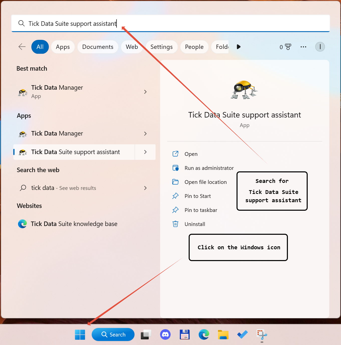Viewport: 341px width, 345px height.
Task: Click the magnifier icon in search box
Action: click(x=22, y=24)
